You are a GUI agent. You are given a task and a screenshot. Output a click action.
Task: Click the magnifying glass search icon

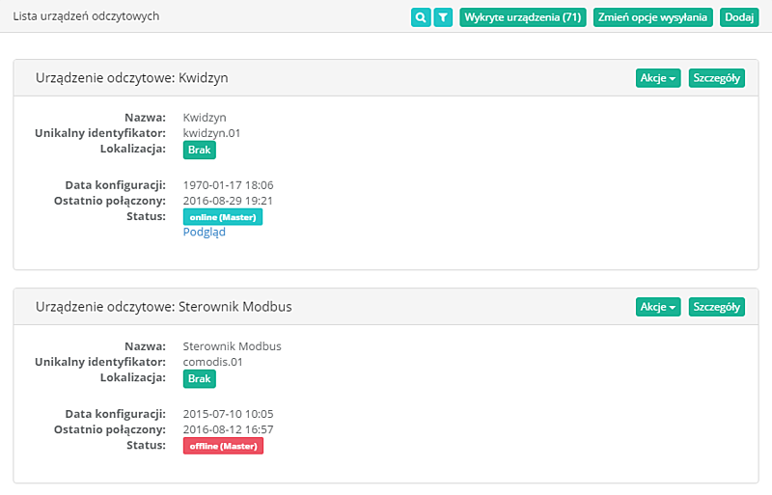click(421, 17)
